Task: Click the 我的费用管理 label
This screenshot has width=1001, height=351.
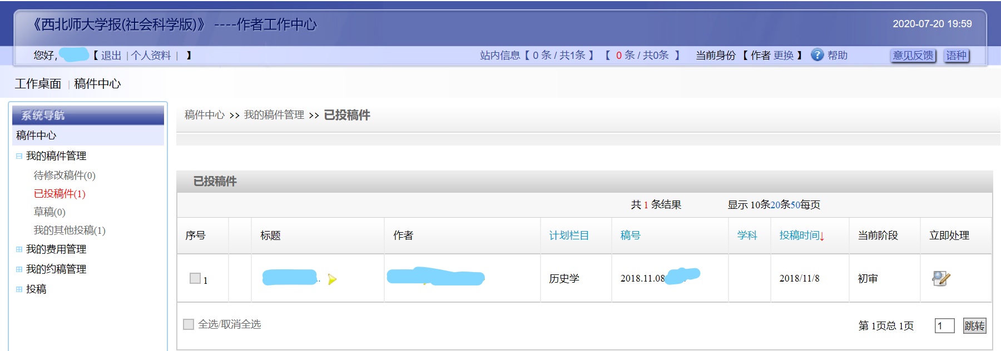Action: click(x=56, y=249)
